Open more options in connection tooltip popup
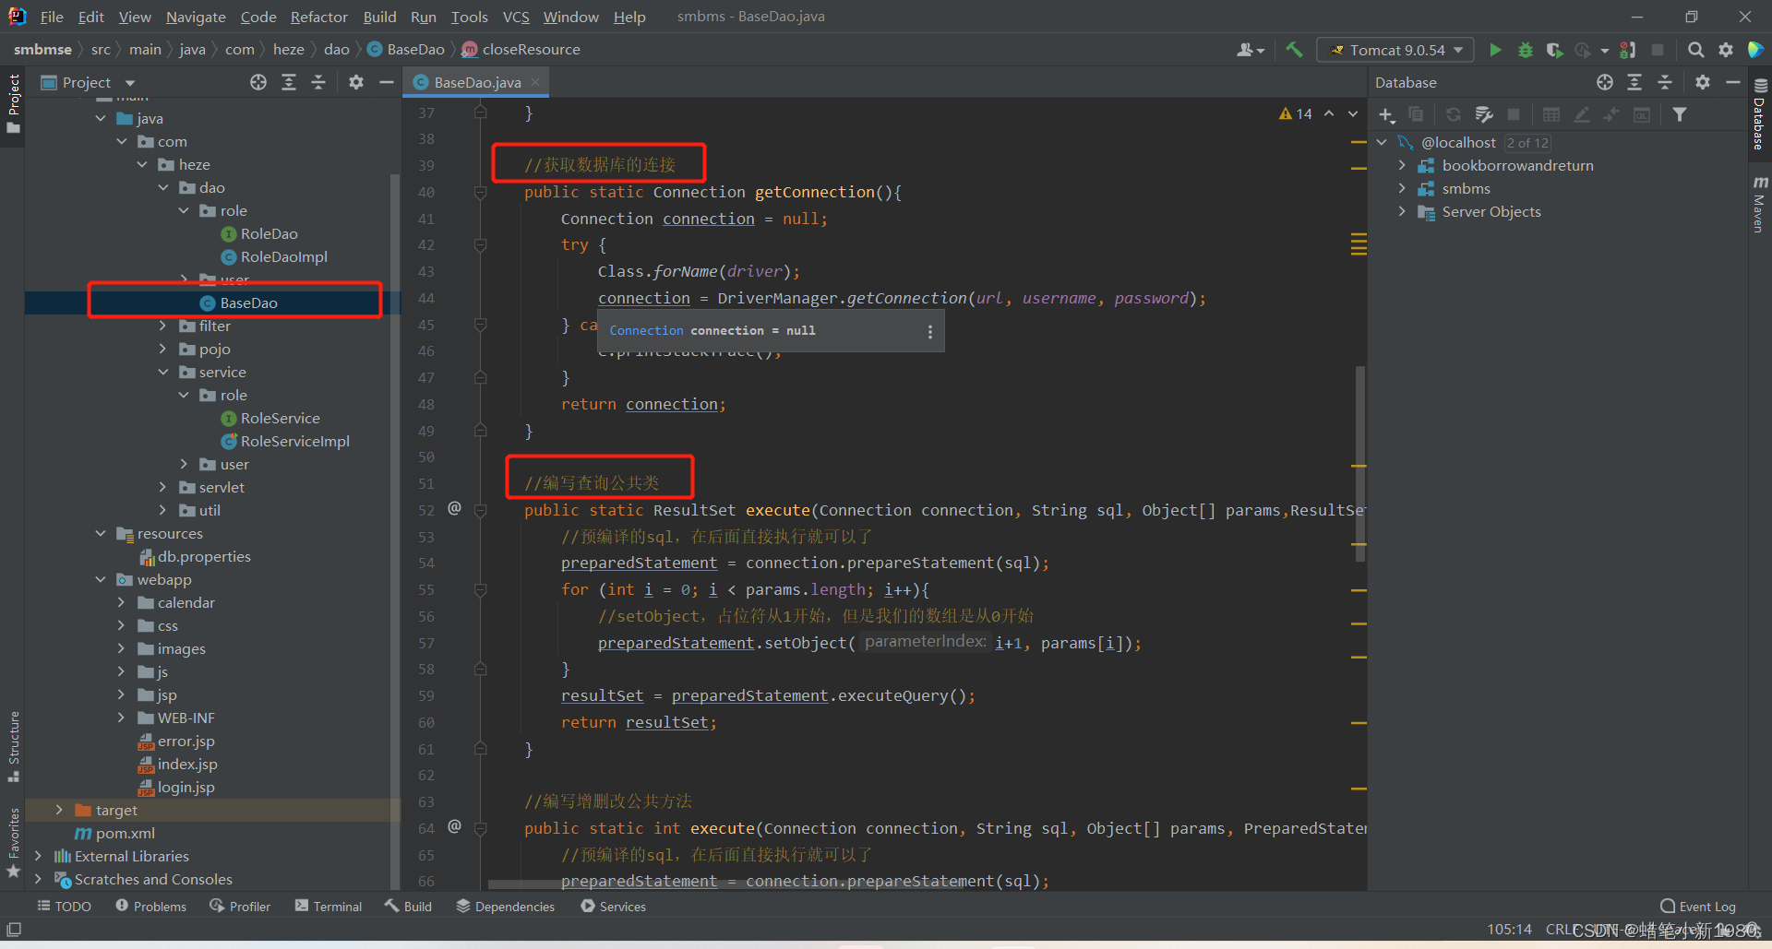 pyautogui.click(x=929, y=331)
